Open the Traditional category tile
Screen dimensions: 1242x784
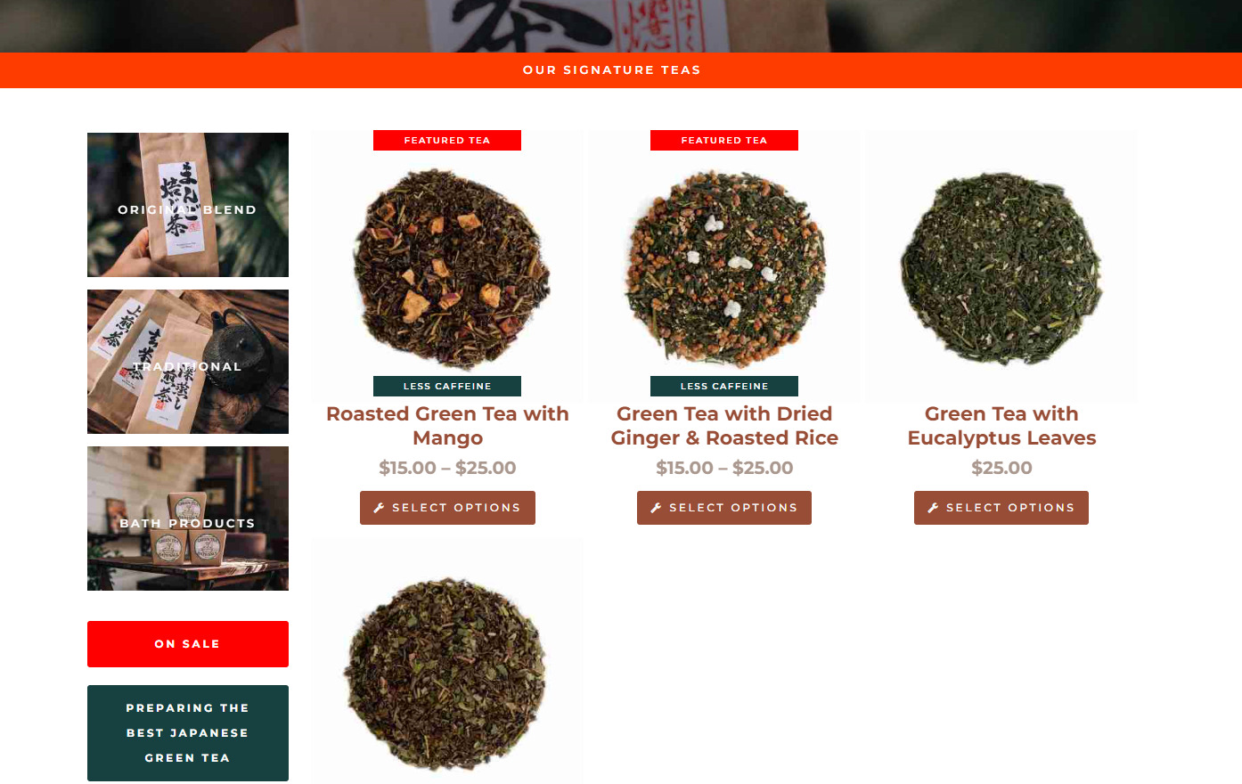tap(188, 362)
